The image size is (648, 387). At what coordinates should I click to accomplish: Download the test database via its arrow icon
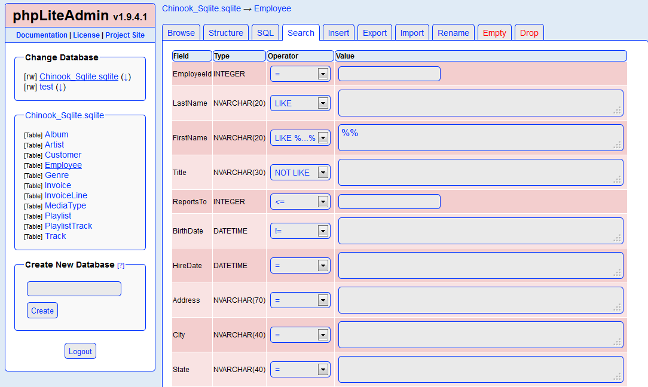[x=62, y=87]
